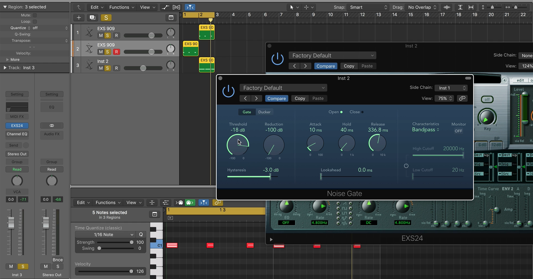Click EXS24 window previous preset arrow
Screen dimensions: 533x279
pyautogui.click(x=294, y=66)
